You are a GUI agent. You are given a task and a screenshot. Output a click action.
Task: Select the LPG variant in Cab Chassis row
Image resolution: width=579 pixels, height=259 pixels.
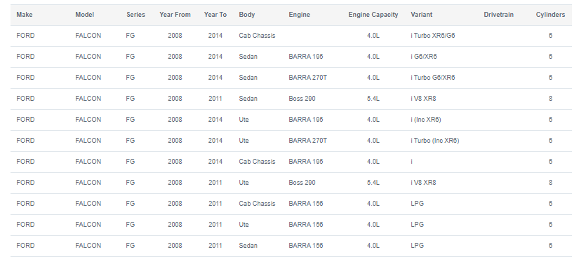pyautogui.click(x=417, y=204)
